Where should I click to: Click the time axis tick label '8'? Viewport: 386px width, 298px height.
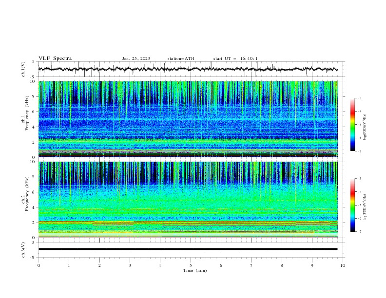tap(282, 265)
